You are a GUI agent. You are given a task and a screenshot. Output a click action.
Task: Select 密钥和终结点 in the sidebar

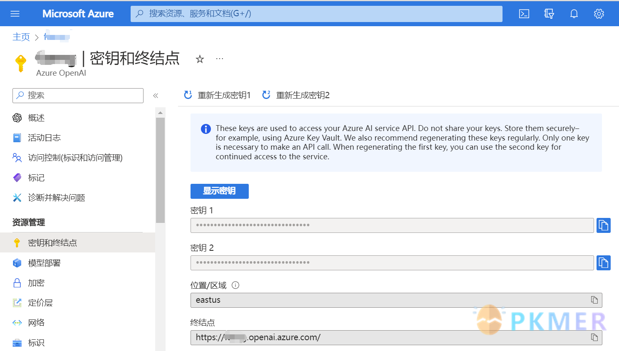point(77,242)
